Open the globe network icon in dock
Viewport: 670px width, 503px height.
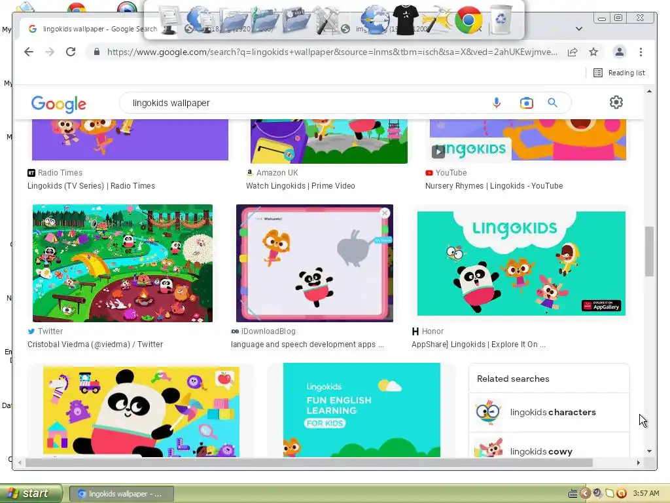[200, 20]
